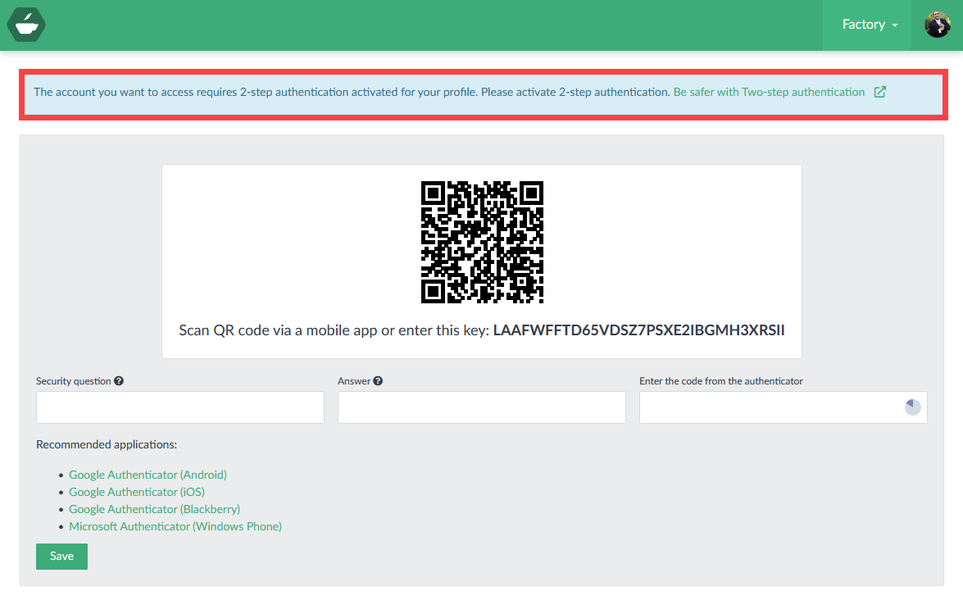Click the Security question label text
This screenshot has height=614, width=963.
[73, 380]
